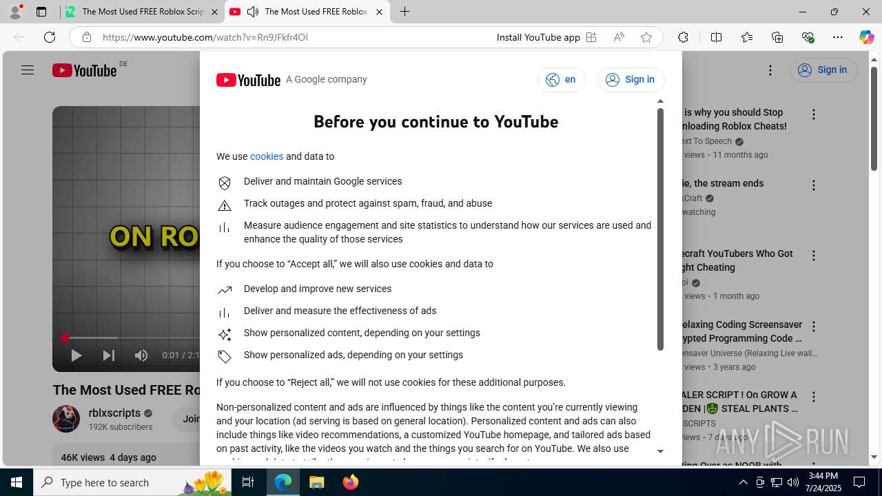This screenshot has width=882, height=496.
Task: Open '46K views 4 days ago' description
Action: pyautogui.click(x=109, y=457)
